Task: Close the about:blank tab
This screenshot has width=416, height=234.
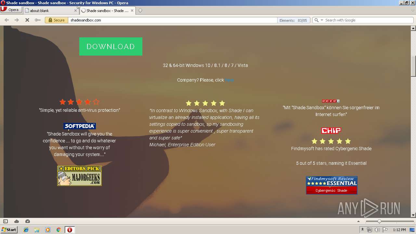Action: click(75, 10)
